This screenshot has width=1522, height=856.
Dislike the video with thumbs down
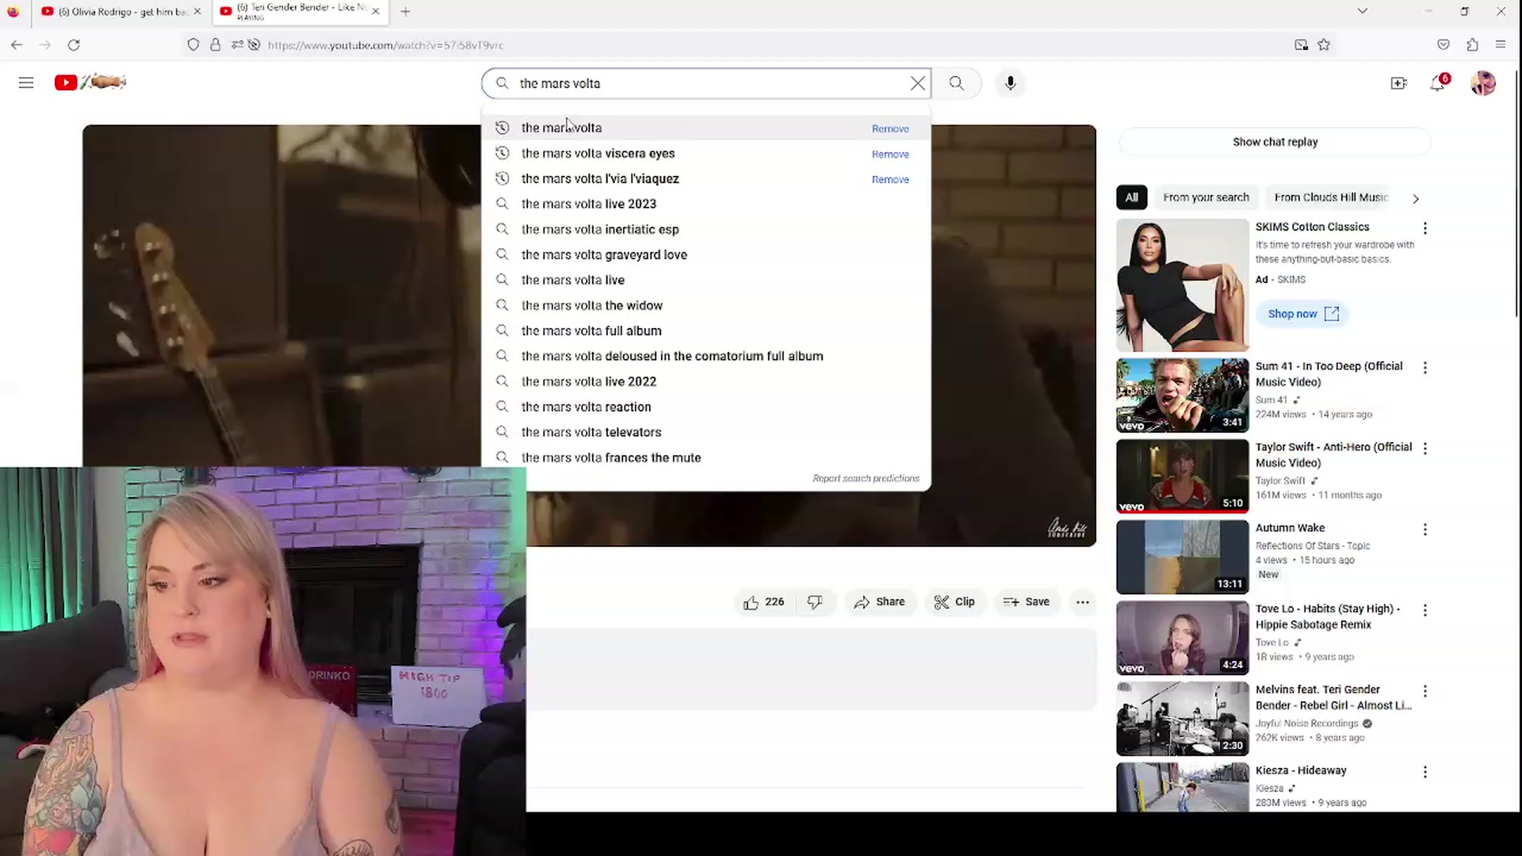click(x=815, y=602)
